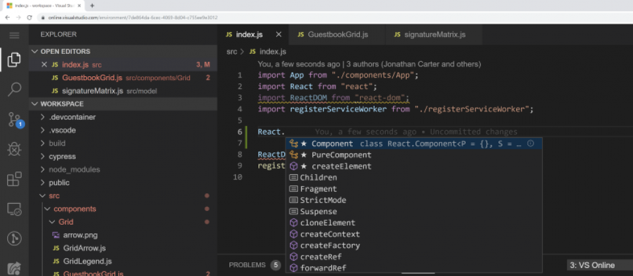
Task: Collapse the src folder
Action: pyautogui.click(x=123, y=196)
